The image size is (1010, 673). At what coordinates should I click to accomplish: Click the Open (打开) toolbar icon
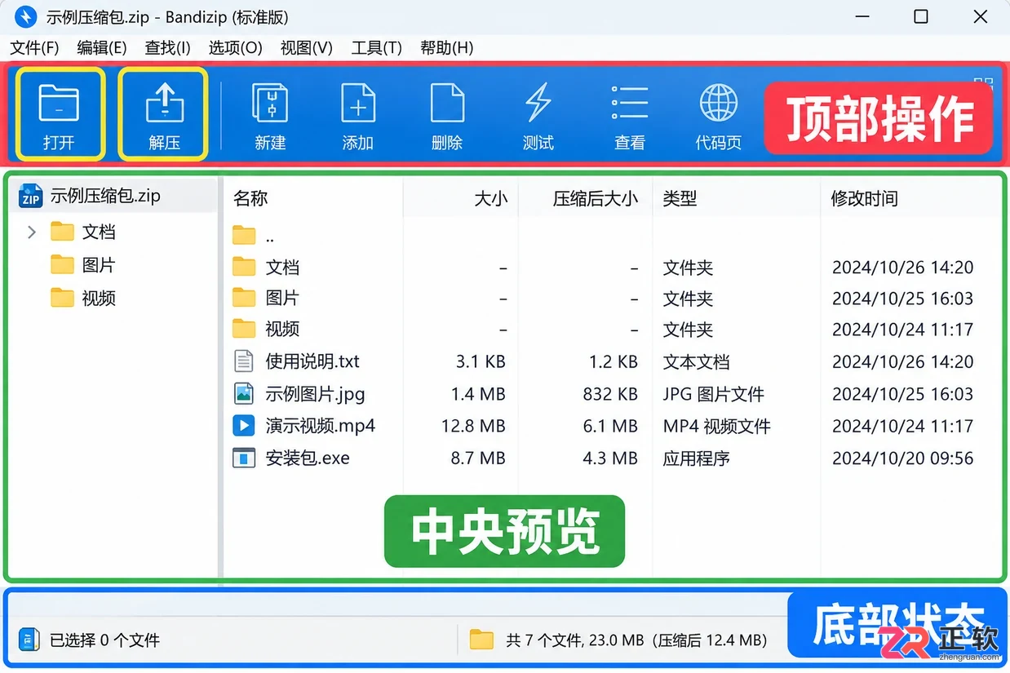(59, 104)
